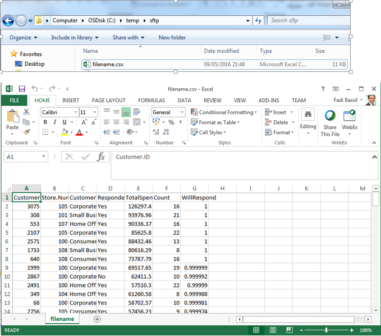The width and height of the screenshot is (381, 336).
Task: Click Accounting Number Format icon
Action: tap(156, 122)
